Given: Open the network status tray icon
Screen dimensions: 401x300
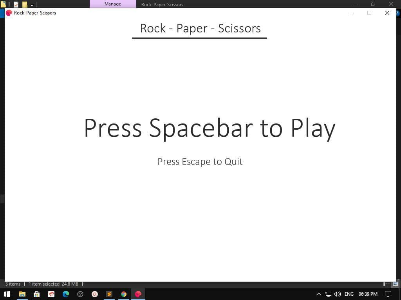Looking at the screenshot, I should coord(328,294).
